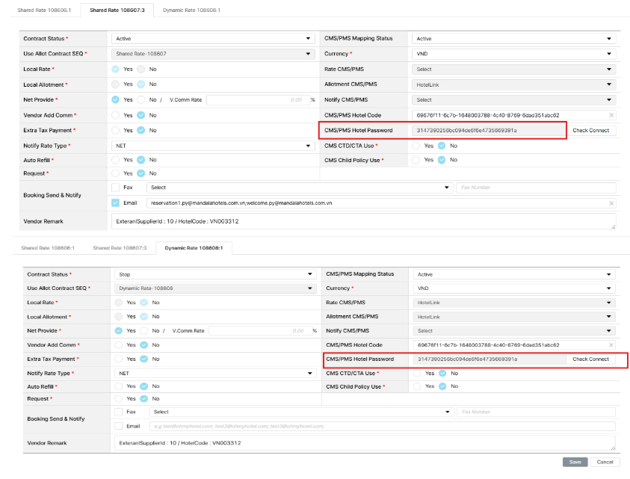
Task: Click Check Connect in Shared Rate form
Action: [591, 131]
